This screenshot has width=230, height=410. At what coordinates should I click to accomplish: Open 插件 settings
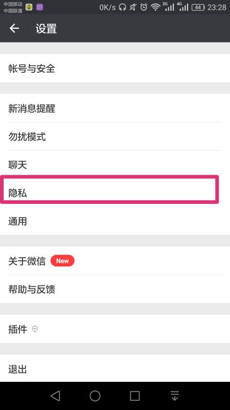tap(115, 329)
